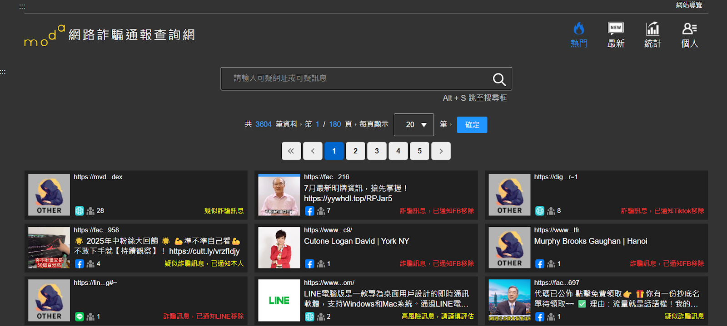
Task: Click the moda 網路詐騙通報查詢網 site logo
Action: coord(110,35)
